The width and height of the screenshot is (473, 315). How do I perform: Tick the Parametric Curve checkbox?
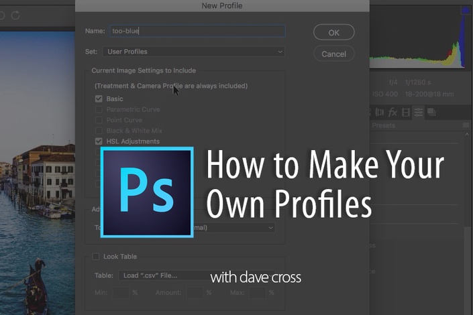coord(99,109)
